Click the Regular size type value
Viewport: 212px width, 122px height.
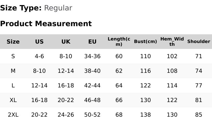58,8
